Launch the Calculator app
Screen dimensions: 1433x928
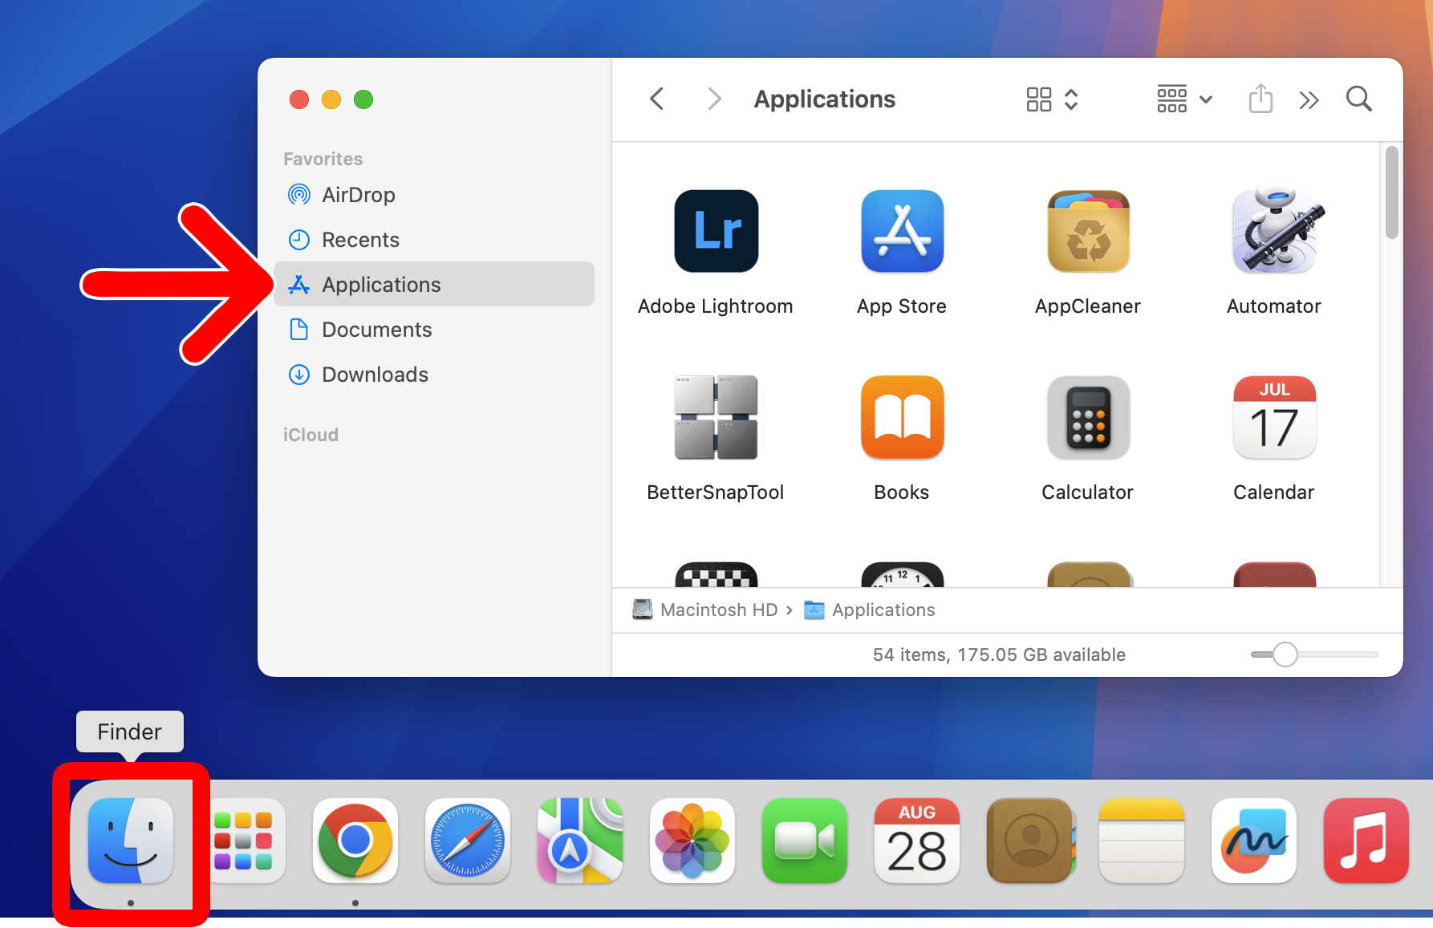point(1088,418)
